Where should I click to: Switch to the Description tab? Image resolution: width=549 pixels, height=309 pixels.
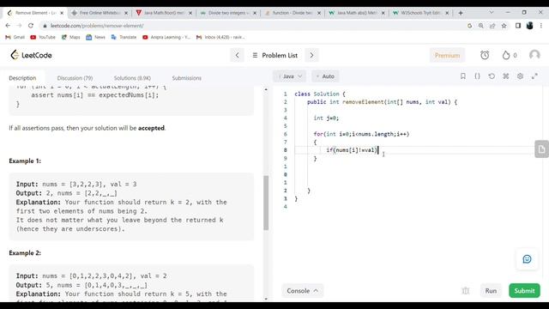22,78
